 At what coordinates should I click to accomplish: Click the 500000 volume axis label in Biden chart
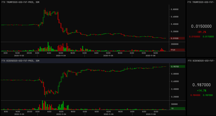tap(174, 104)
